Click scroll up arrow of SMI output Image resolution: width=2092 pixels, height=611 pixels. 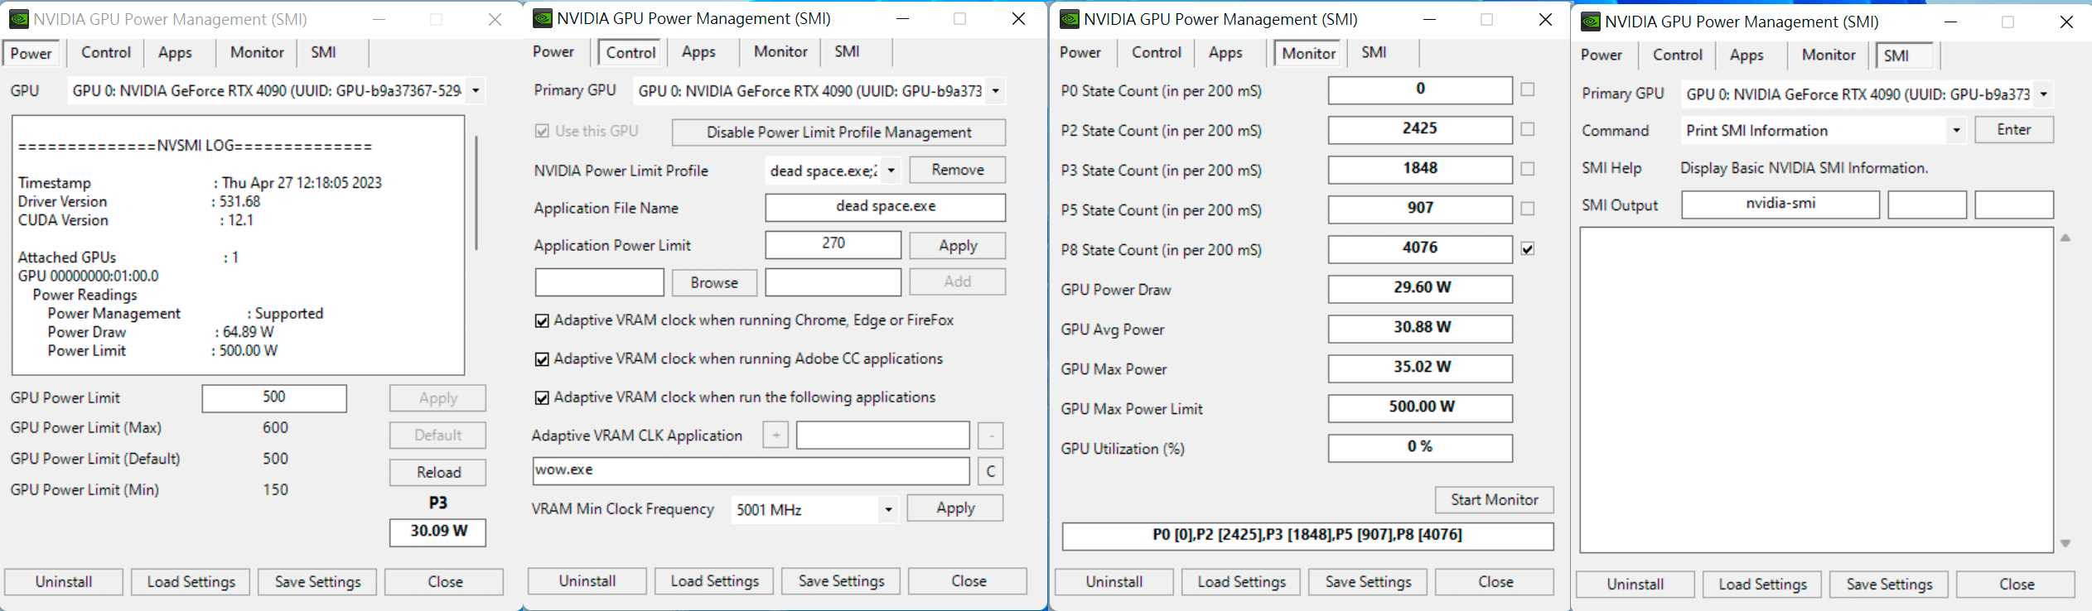pyautogui.click(x=2065, y=238)
